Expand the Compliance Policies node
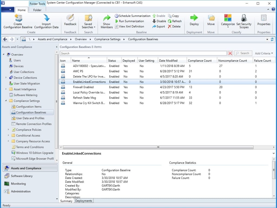The image size is (277, 208). (x=8, y=130)
